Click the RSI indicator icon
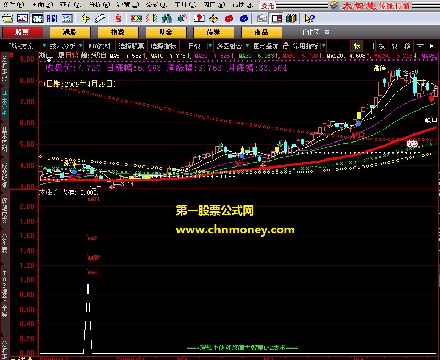 click(x=52, y=19)
